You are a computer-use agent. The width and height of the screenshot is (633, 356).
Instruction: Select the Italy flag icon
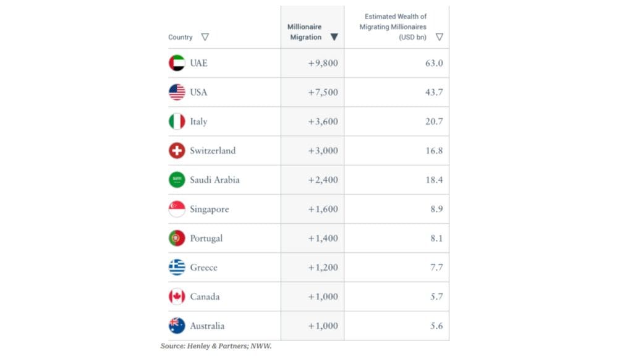(x=177, y=121)
